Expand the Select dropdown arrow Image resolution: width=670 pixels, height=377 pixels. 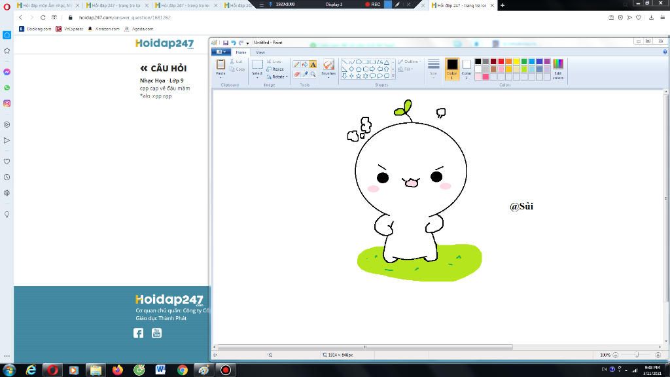[256, 77]
